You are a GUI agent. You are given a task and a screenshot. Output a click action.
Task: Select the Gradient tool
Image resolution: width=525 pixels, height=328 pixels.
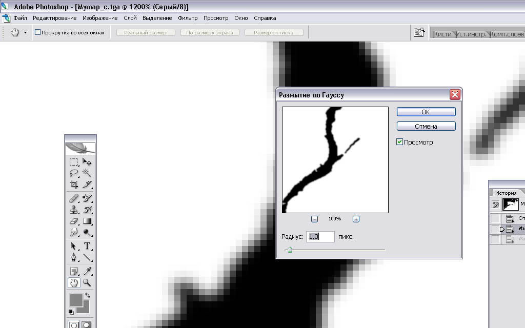pos(87,221)
